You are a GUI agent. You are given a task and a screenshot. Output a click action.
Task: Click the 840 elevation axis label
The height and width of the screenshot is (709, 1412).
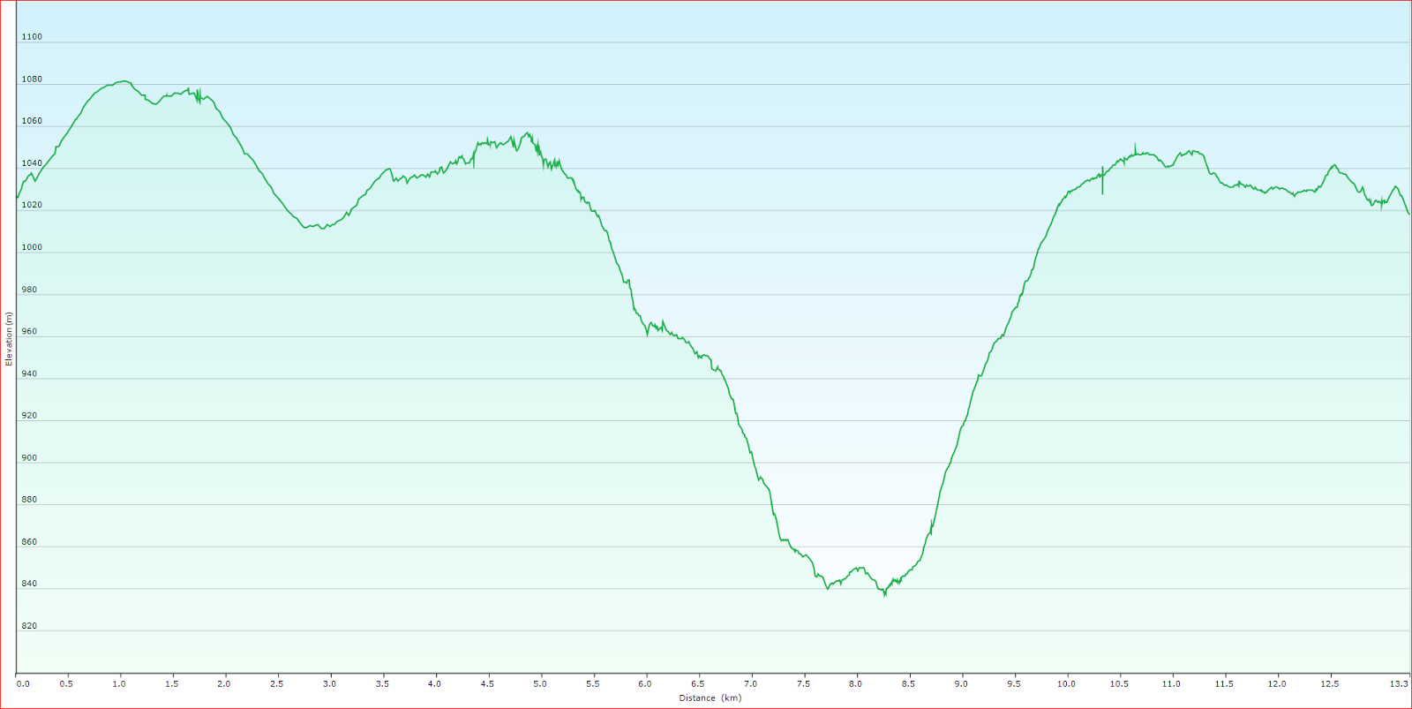click(x=30, y=584)
